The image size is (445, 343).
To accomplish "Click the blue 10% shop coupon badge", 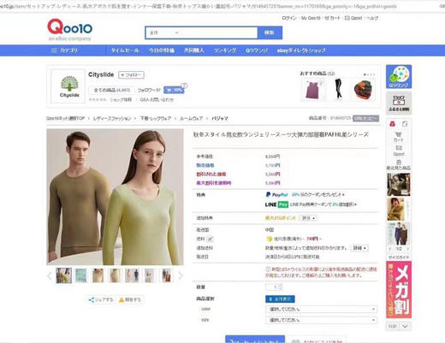I will click(174, 90).
